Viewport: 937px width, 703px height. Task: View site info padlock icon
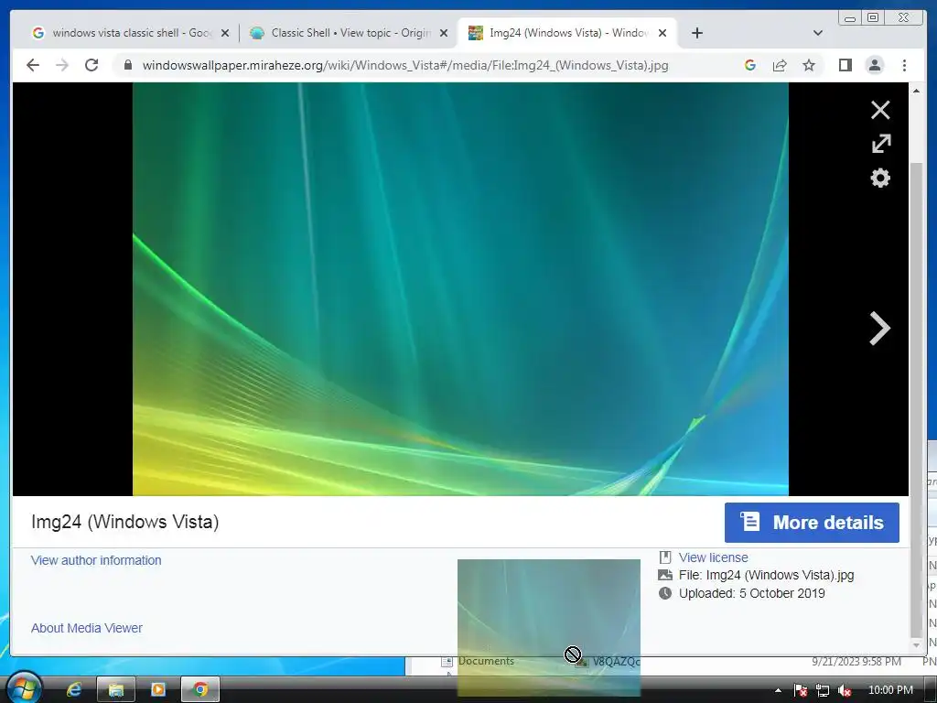[128, 65]
